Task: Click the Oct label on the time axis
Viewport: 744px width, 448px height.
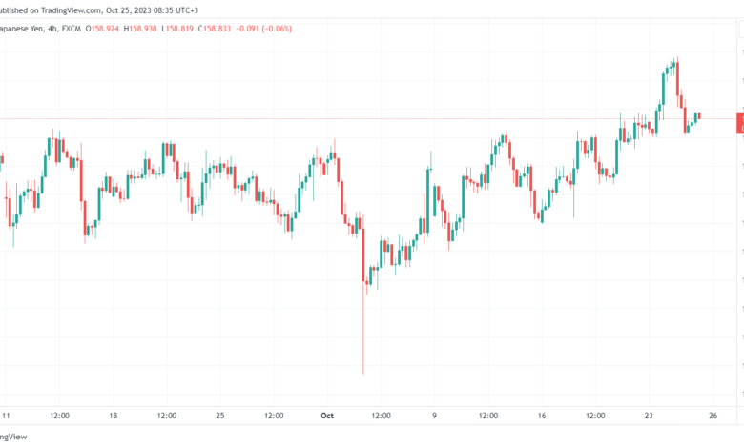Action: coord(327,416)
